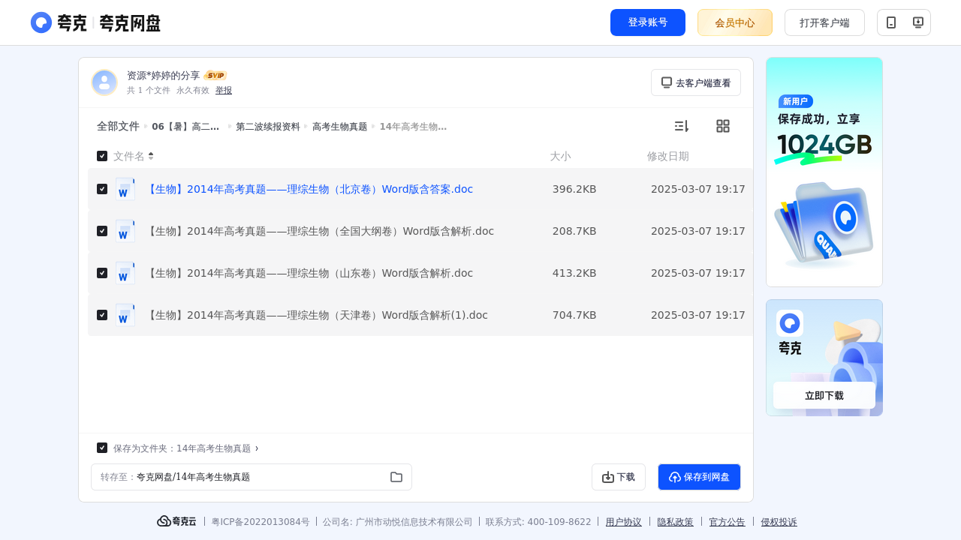Click the 转存至 destination path field
961x540 pixels.
(x=252, y=477)
